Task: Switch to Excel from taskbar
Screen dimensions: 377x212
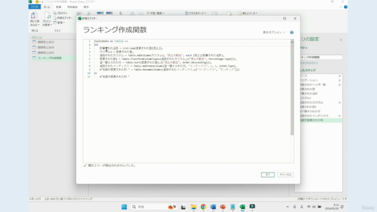Action: (x=242, y=207)
